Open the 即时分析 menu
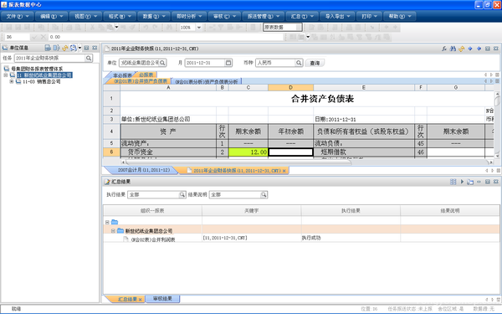 point(189,16)
